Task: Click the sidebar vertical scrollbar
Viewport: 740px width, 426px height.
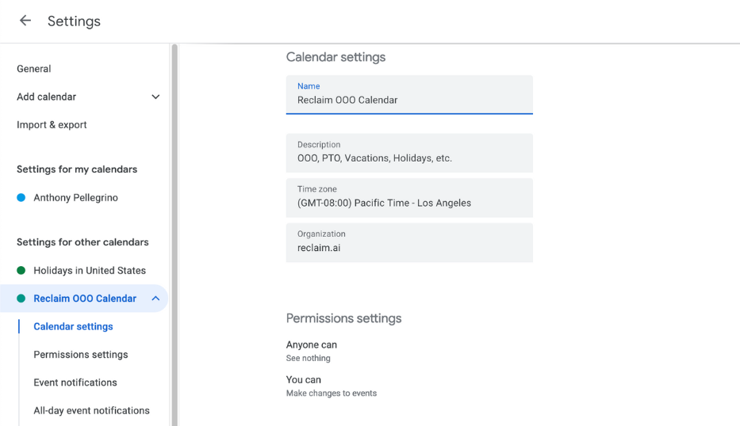Action: pyautogui.click(x=174, y=238)
